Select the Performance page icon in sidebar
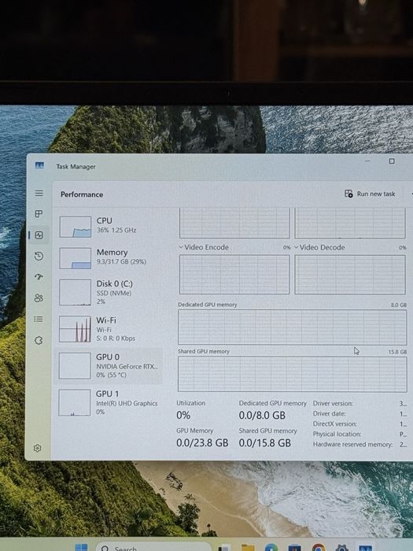Viewport: 413px width, 551px height. point(39,235)
